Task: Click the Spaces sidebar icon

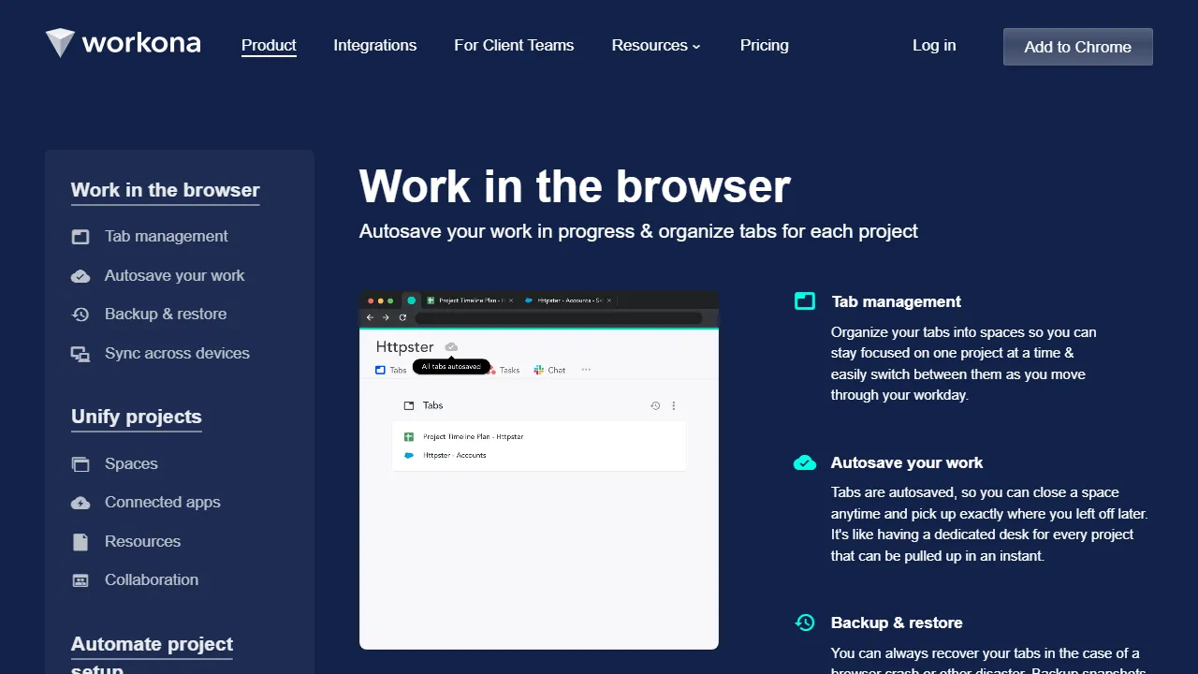Action: click(80, 464)
